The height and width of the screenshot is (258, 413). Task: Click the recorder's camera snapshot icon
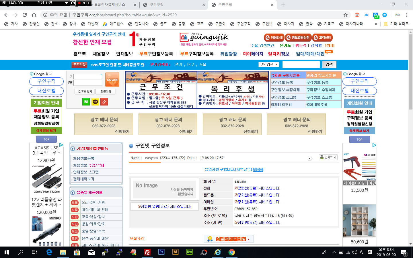[x=73, y=3]
